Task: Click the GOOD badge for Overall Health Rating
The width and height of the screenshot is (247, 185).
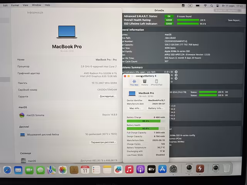Action: (x=169, y=20)
